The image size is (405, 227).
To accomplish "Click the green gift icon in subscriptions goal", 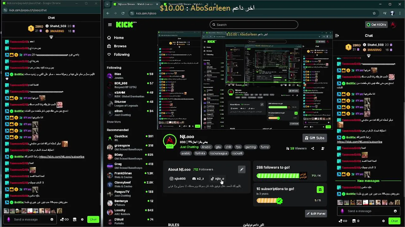I will tap(320, 190).
